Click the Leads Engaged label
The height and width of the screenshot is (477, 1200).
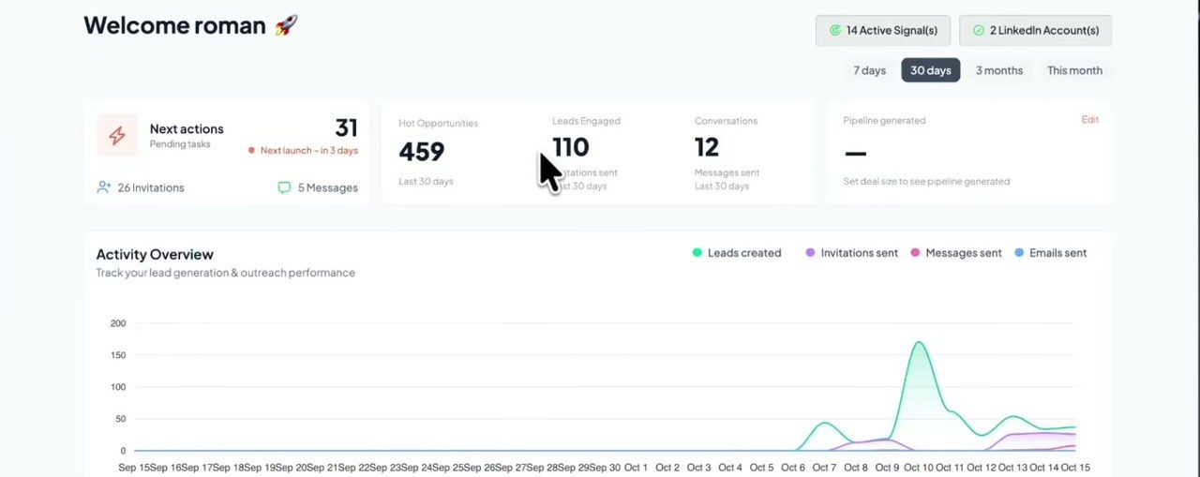coord(586,121)
